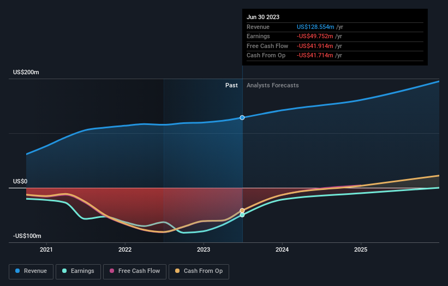Select the blue Revenue data point marker
448x286 pixels.
coord(242,118)
